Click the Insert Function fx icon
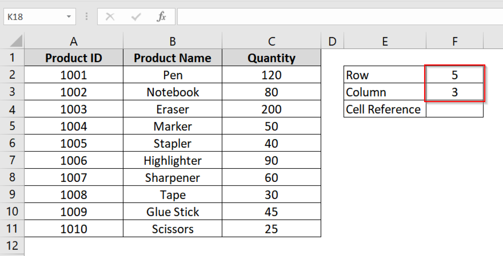 point(161,17)
